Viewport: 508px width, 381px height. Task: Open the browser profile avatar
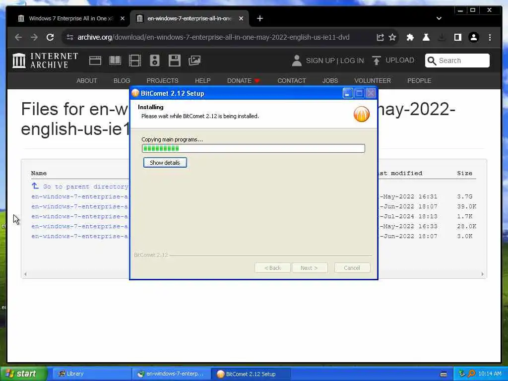pyautogui.click(x=474, y=37)
